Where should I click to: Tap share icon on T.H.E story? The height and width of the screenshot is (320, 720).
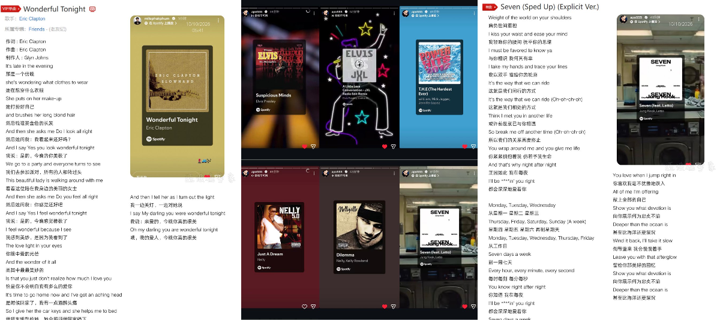[473, 146]
